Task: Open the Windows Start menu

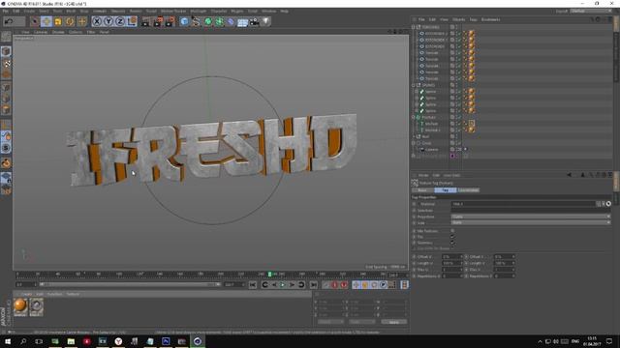Action: pos(8,341)
